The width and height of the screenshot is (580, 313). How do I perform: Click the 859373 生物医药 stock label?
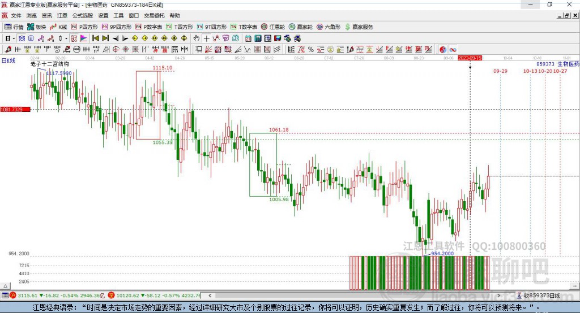tap(558, 64)
